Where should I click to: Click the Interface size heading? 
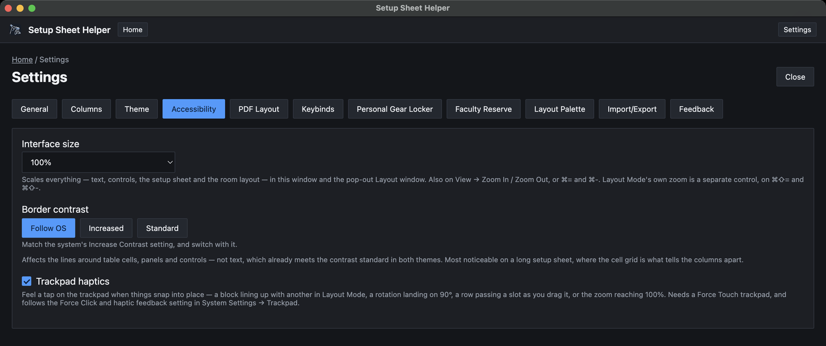coord(51,144)
